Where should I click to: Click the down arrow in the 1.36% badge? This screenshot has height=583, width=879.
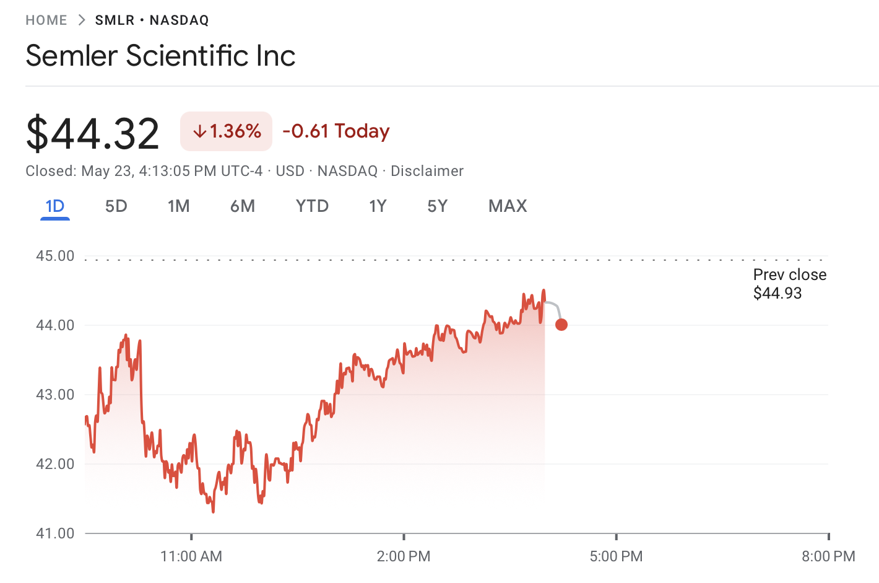click(199, 131)
